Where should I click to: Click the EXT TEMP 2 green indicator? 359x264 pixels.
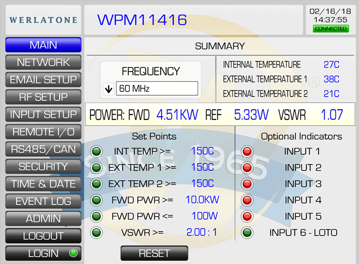pyautogui.click(x=96, y=183)
